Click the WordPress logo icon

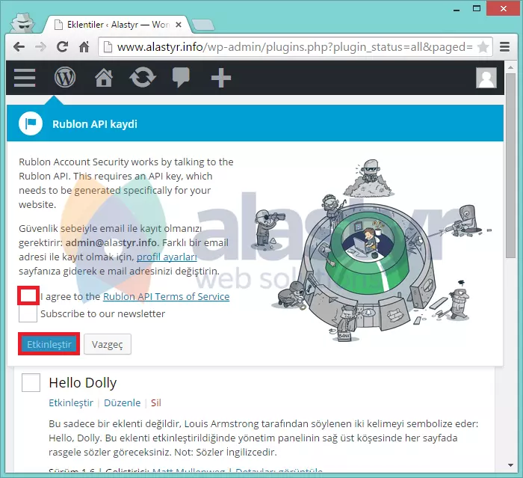coord(65,77)
